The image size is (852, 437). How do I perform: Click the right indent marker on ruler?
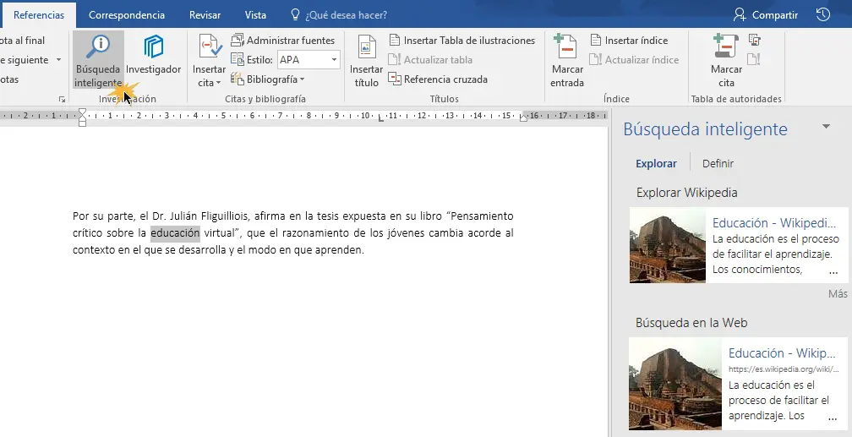tap(523, 118)
